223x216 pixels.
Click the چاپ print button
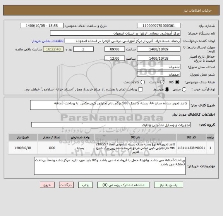coord(85,185)
